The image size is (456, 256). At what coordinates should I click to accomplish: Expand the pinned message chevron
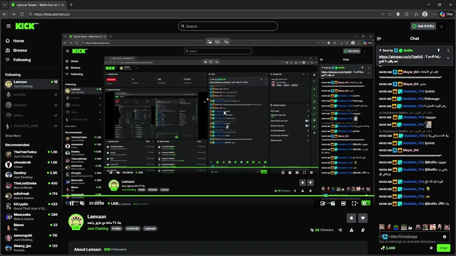(x=448, y=58)
